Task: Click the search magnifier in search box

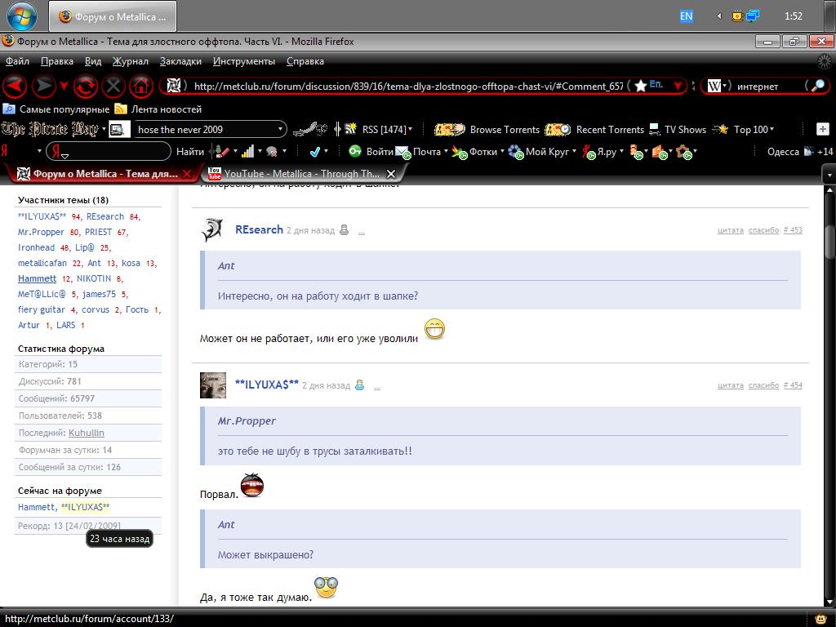Action: [x=816, y=86]
